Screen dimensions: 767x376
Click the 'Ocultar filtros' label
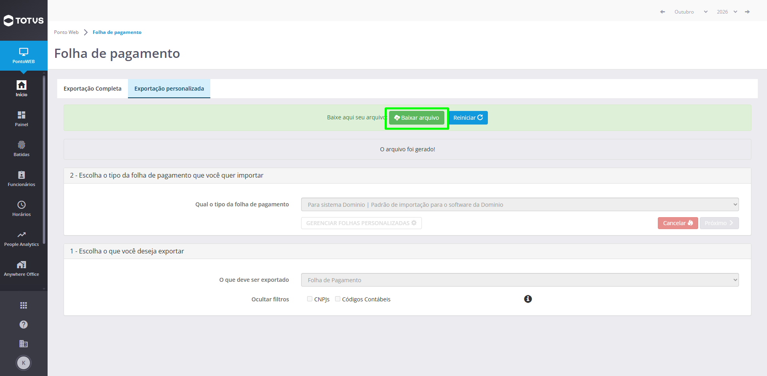click(270, 299)
